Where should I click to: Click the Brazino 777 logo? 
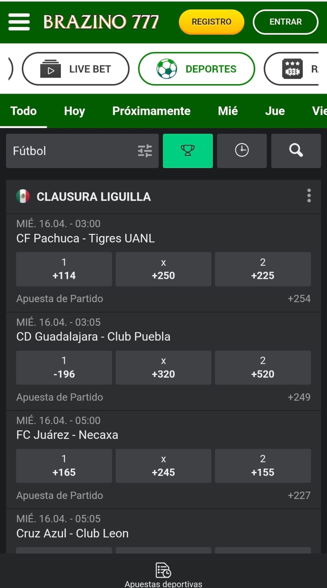tap(101, 22)
